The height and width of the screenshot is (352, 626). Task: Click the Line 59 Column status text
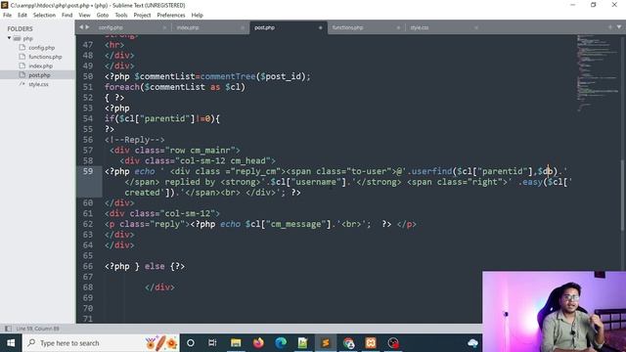pos(37,329)
